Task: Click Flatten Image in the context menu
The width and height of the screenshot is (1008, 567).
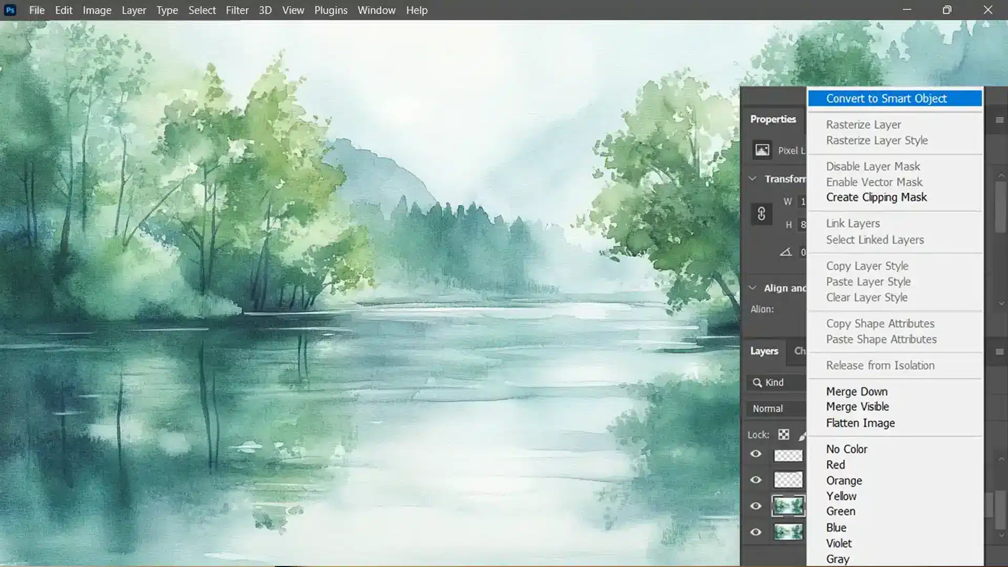Action: tap(860, 423)
